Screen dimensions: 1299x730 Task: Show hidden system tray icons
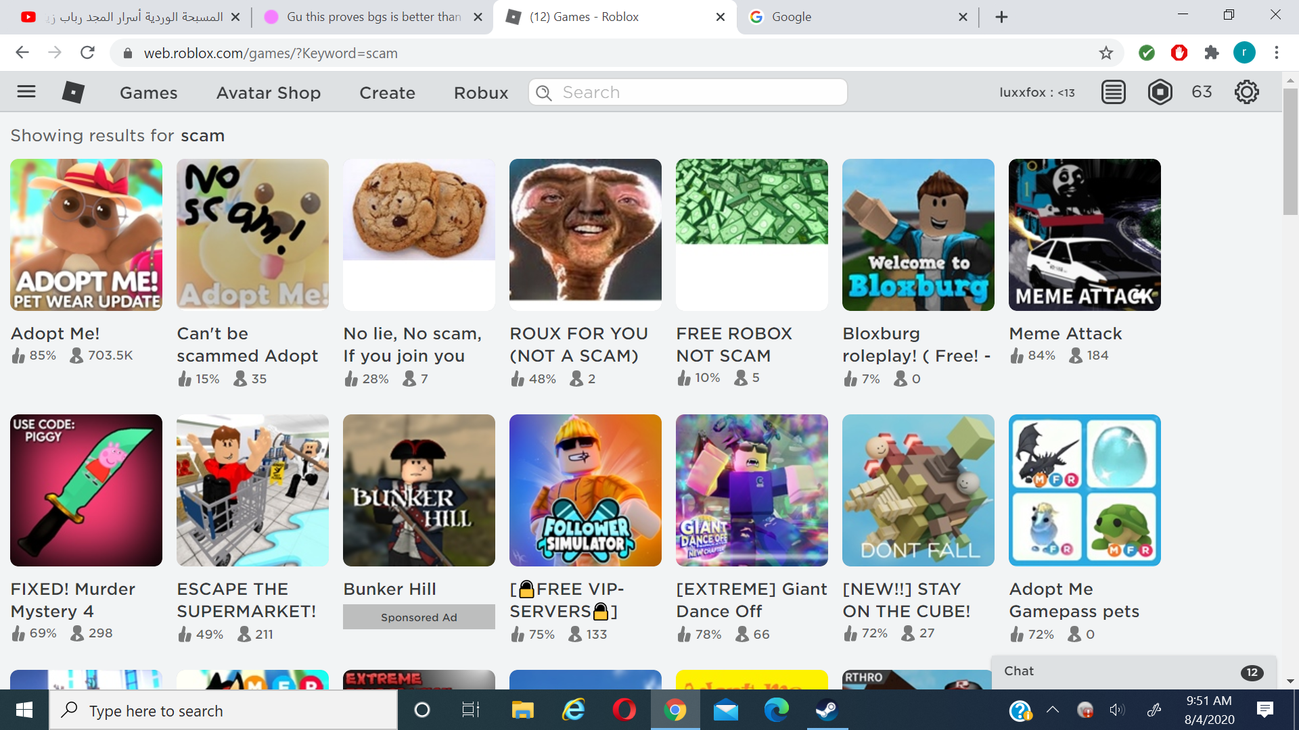[x=1052, y=710]
